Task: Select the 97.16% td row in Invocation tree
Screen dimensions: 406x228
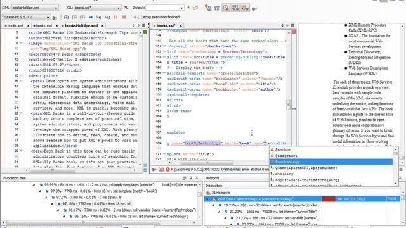Action: (x=94, y=204)
